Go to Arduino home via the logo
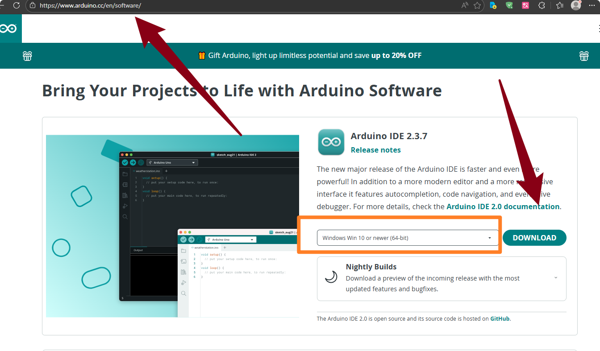The height and width of the screenshot is (351, 600). (x=9, y=29)
